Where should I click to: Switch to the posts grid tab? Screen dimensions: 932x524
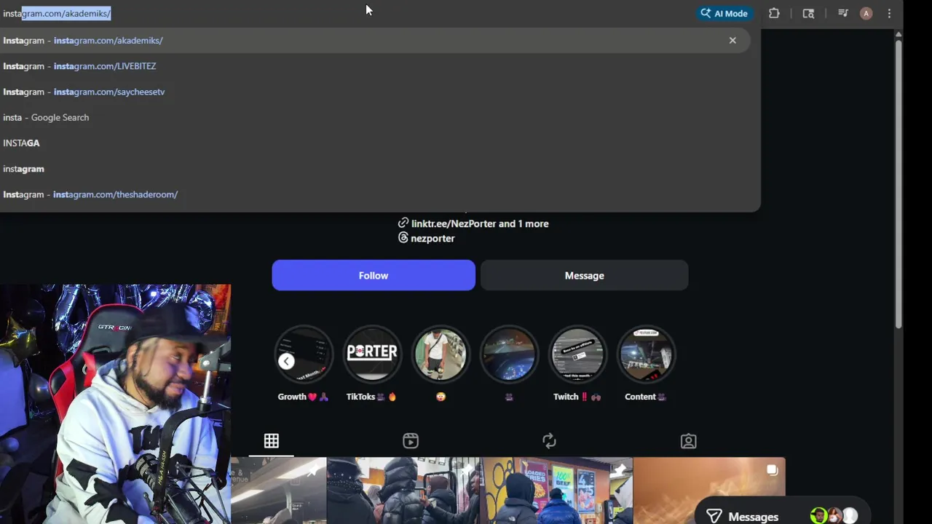(x=272, y=441)
